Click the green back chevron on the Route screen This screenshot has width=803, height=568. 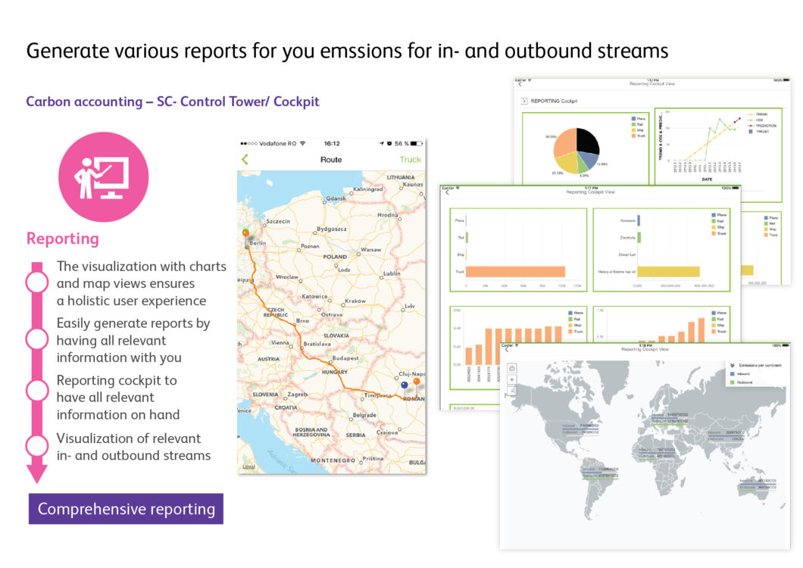[245, 159]
